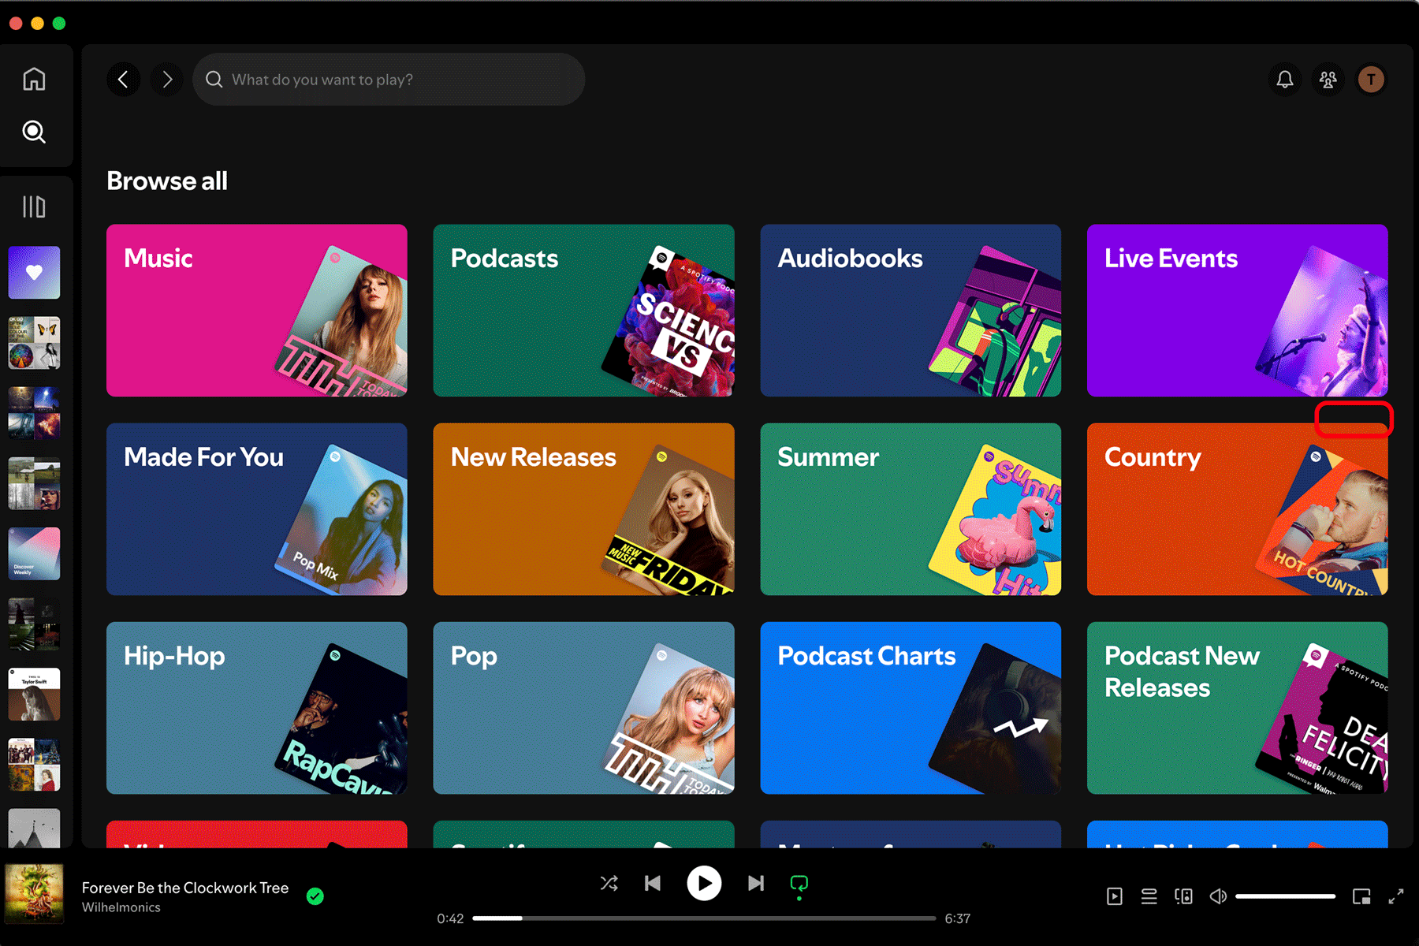Open the play queue
Screen dimensions: 1419x946
click(x=1149, y=896)
